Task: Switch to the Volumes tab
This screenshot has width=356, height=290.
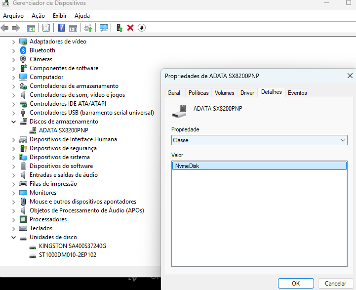Action: click(x=224, y=93)
